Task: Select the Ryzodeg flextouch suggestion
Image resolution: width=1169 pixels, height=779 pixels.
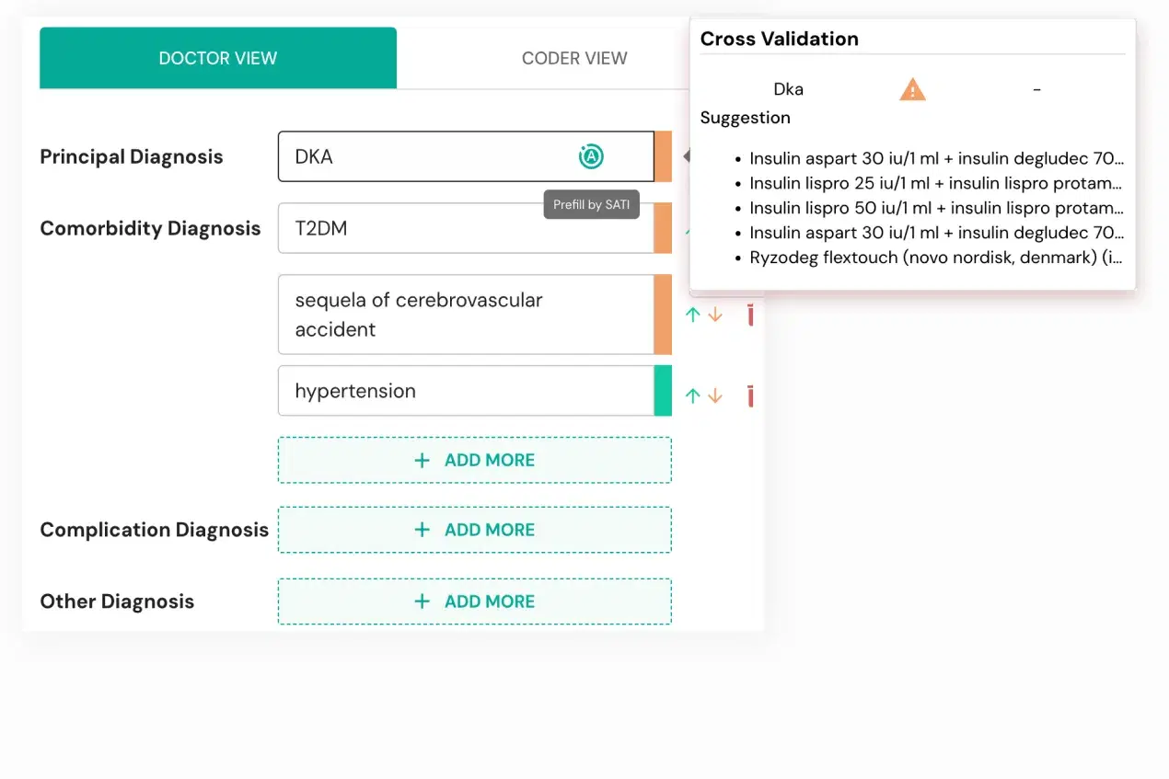Action: click(935, 258)
